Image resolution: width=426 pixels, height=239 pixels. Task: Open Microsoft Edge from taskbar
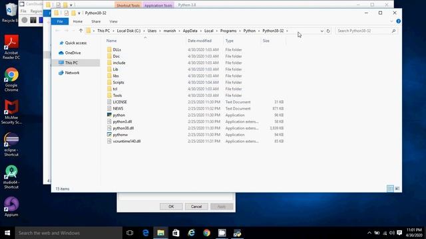point(146,233)
